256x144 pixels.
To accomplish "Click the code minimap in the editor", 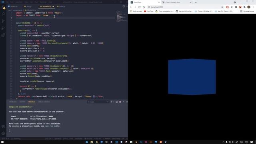I will pyautogui.click(x=122, y=16).
